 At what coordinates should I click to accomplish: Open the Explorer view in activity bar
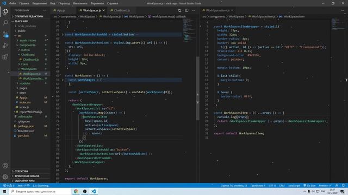tap(5, 11)
